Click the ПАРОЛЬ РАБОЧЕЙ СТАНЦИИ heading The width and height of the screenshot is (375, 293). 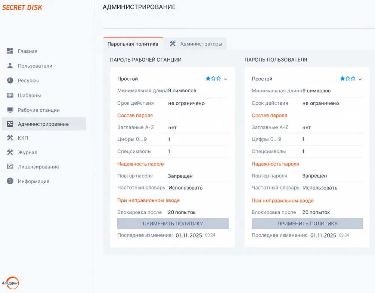pyautogui.click(x=146, y=59)
